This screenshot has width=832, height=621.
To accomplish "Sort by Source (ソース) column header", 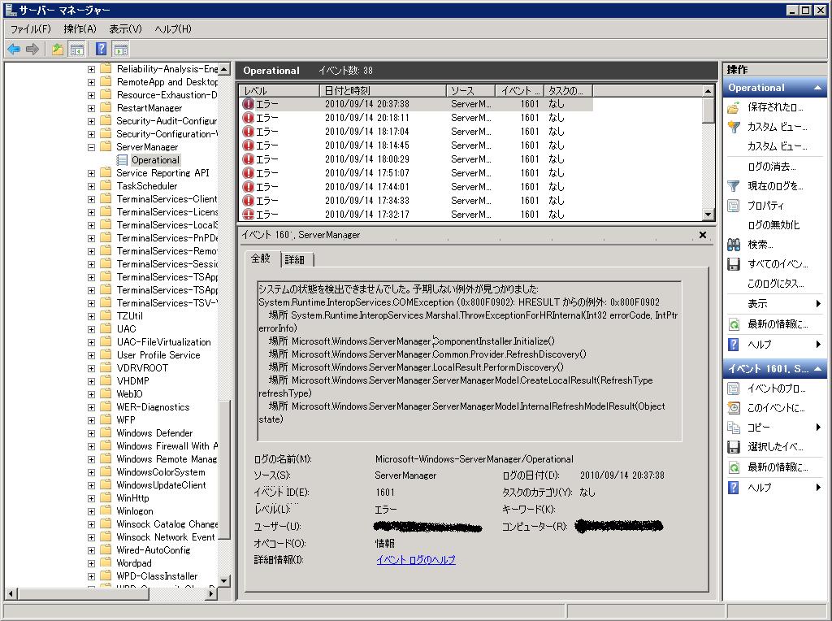I will click(470, 91).
